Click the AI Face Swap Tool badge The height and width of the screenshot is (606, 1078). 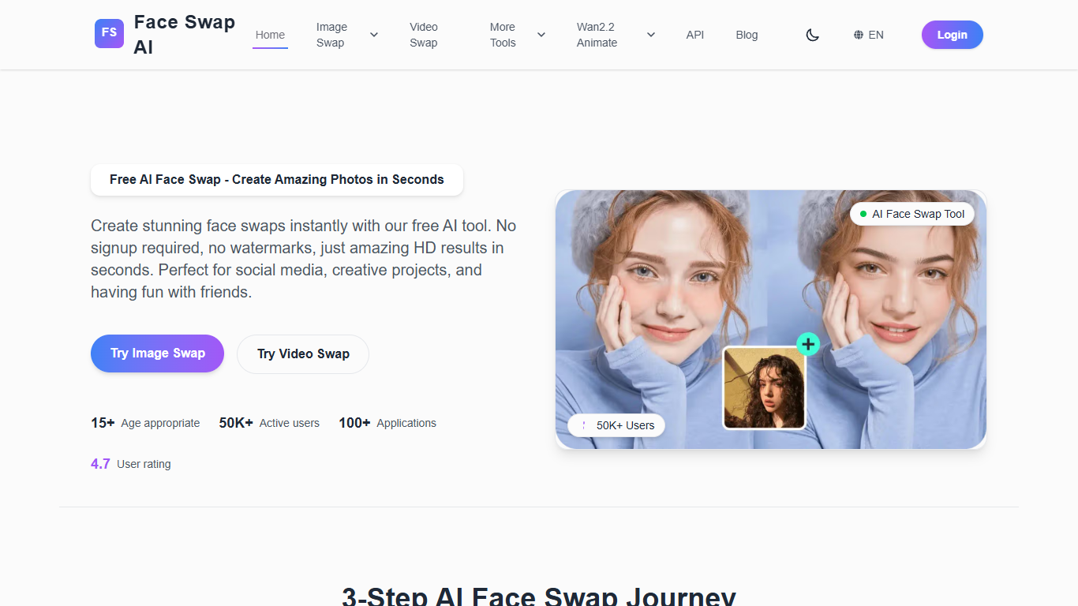(911, 213)
